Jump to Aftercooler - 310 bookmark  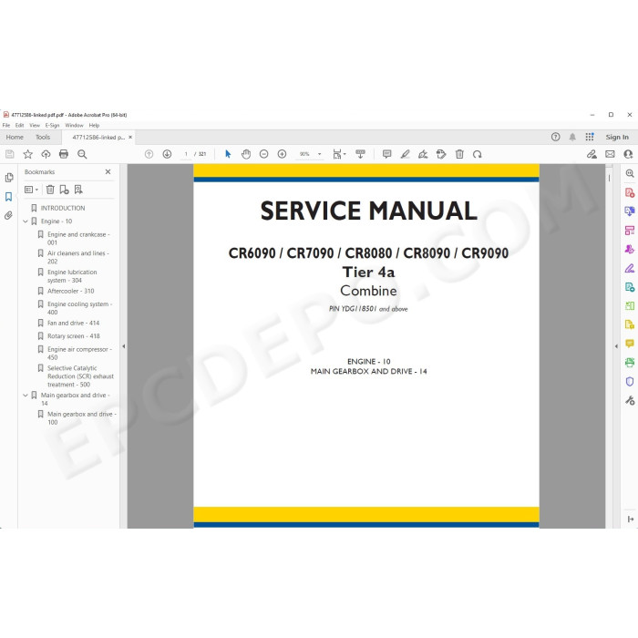71,291
